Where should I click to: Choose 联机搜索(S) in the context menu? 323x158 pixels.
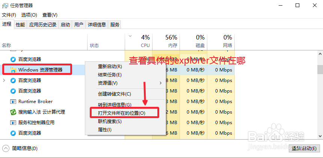point(126,122)
